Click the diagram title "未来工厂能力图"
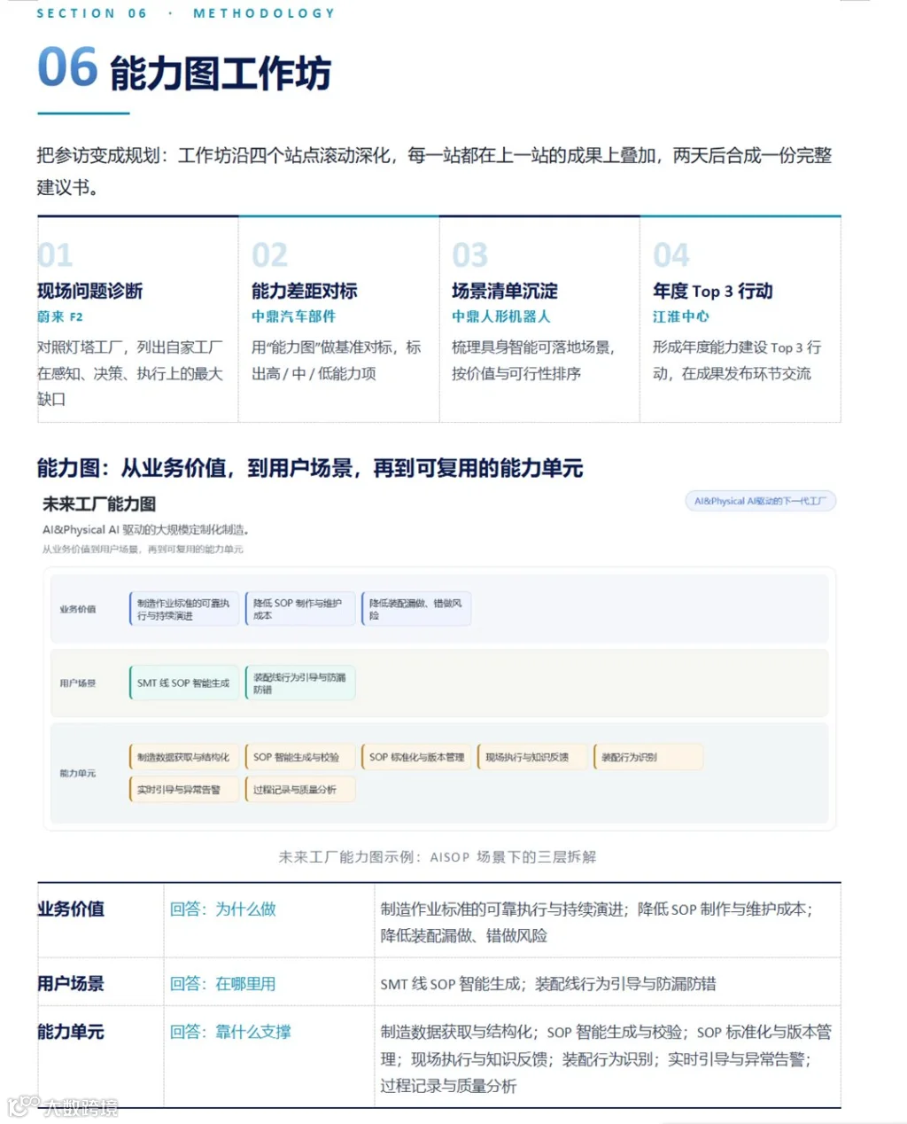Screen dimensions: 907x1124 [99, 504]
